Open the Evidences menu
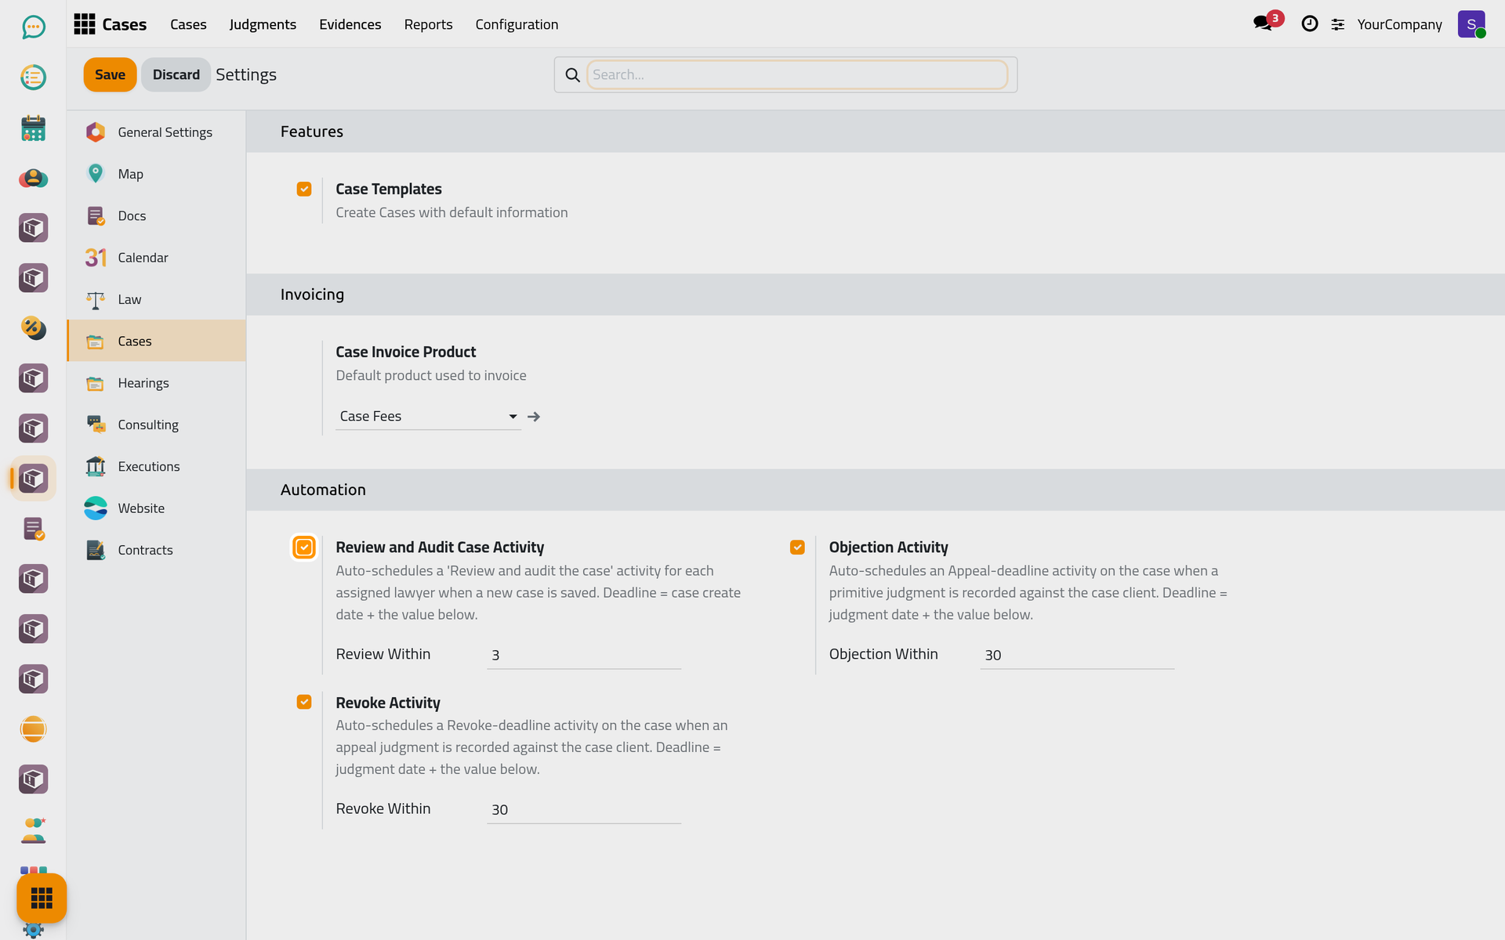1505x940 pixels. [350, 24]
